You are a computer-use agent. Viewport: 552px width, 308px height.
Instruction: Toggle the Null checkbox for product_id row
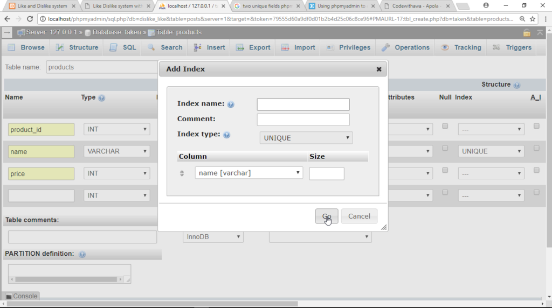click(445, 126)
